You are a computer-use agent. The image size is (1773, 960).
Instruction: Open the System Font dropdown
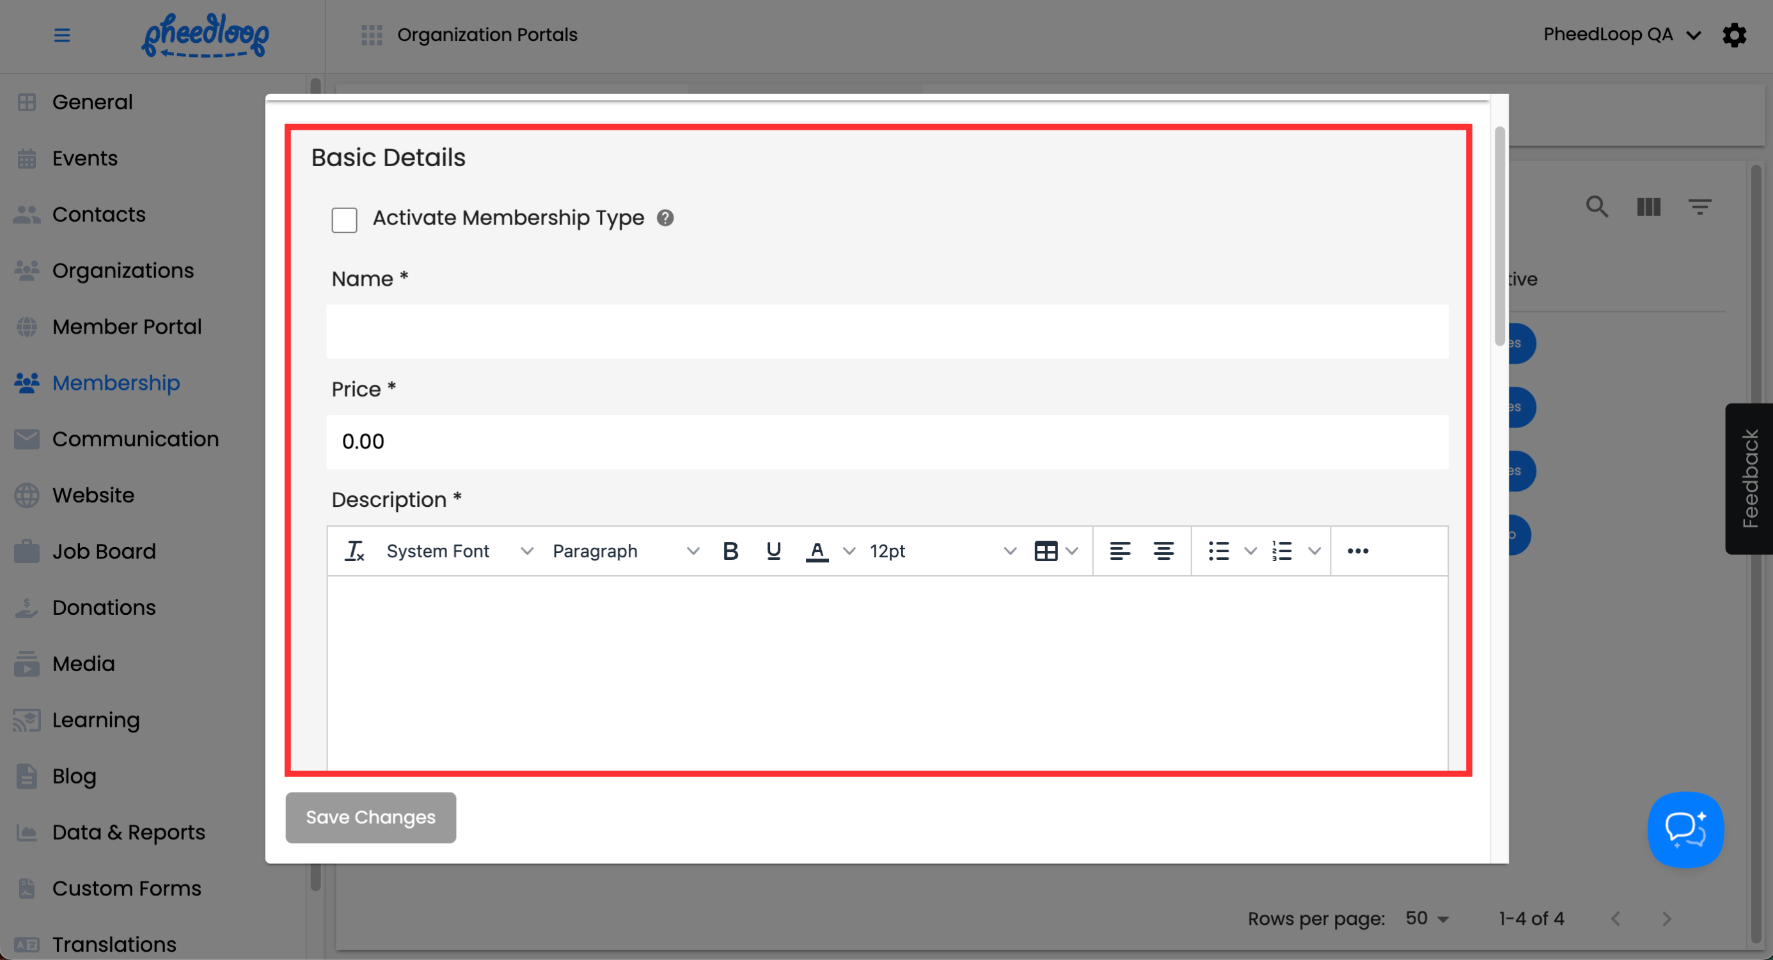click(459, 551)
